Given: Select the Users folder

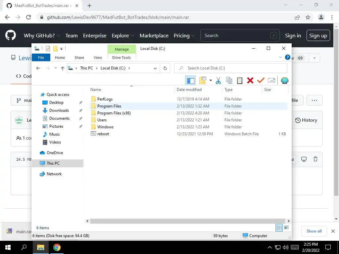Looking at the screenshot, I should [x=102, y=120].
